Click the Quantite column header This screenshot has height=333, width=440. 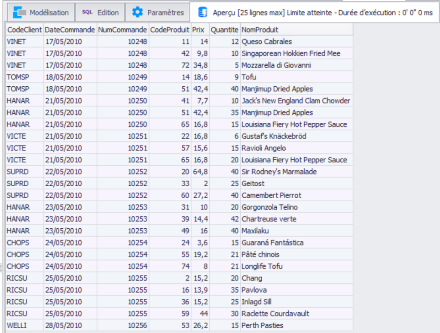[225, 30]
